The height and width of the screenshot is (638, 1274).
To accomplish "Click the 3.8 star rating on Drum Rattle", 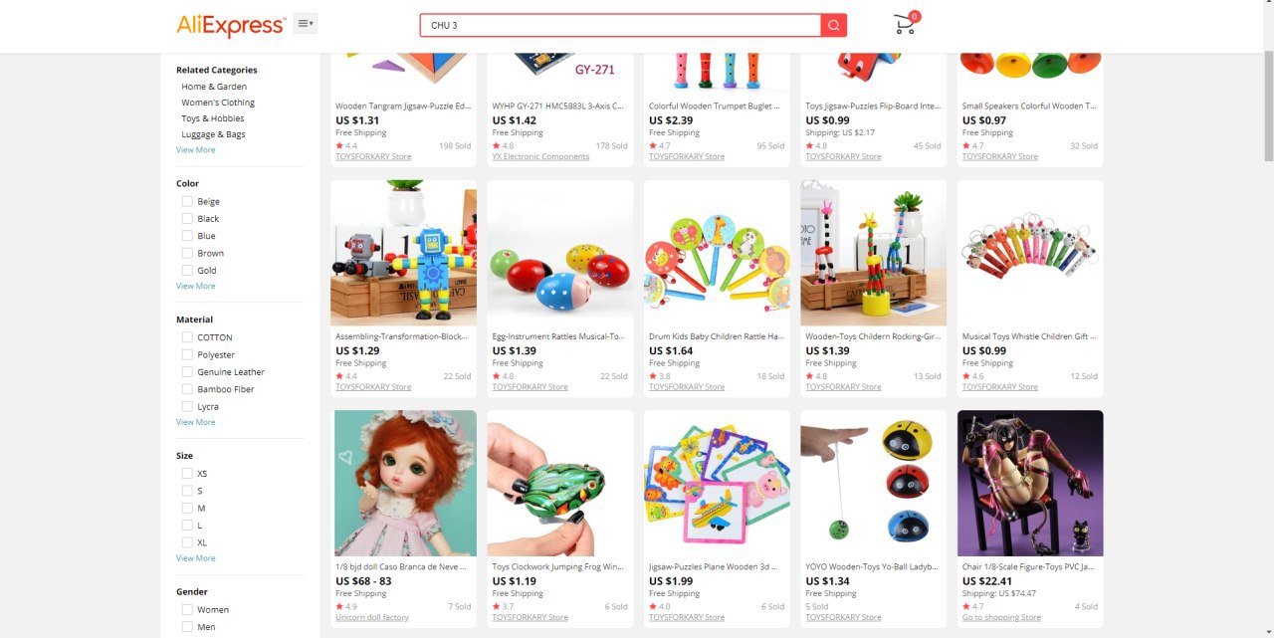I will (660, 376).
